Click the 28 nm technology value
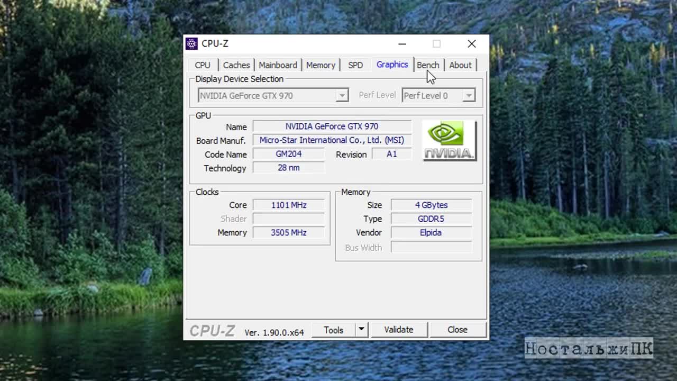Viewport: 677px width, 381px height. [x=289, y=168]
